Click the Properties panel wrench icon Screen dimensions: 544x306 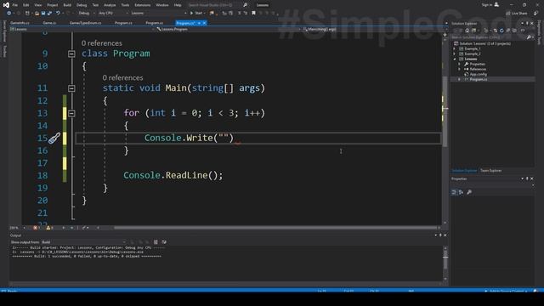coord(469,192)
